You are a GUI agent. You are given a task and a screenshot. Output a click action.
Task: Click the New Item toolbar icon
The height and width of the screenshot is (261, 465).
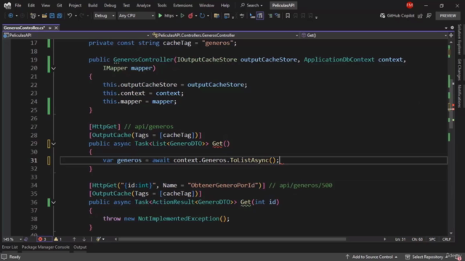(33, 16)
